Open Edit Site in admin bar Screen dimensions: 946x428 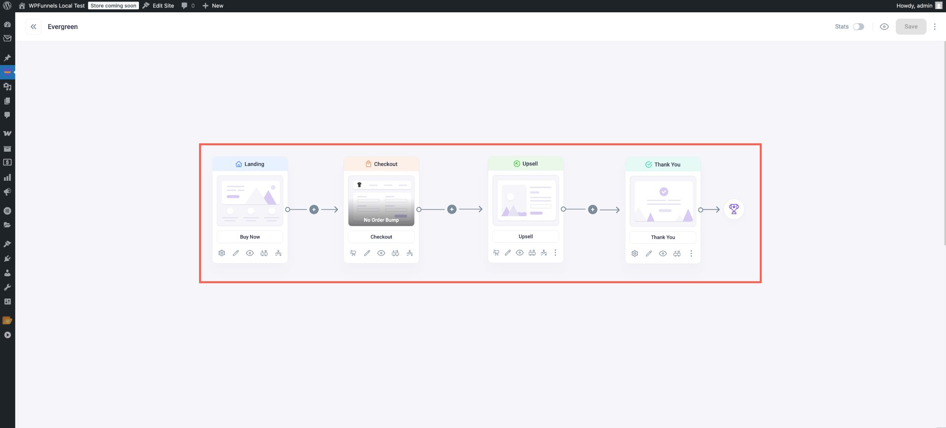point(158,6)
